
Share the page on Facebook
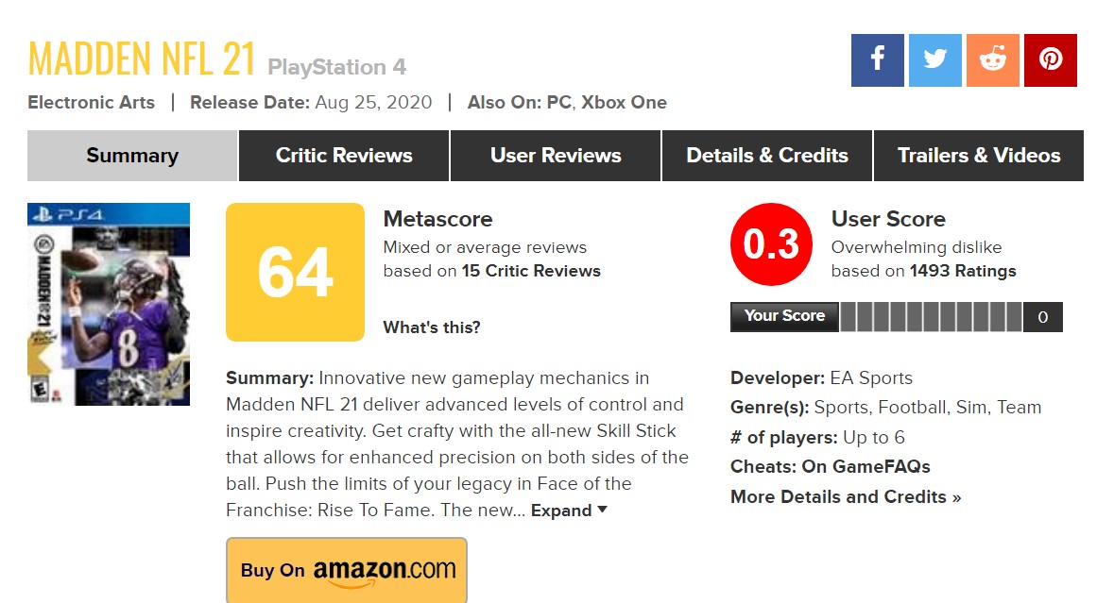[x=877, y=60]
